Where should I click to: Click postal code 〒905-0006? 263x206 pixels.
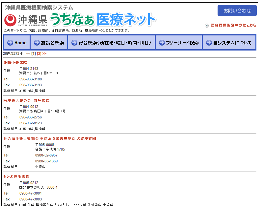(x=45, y=145)
